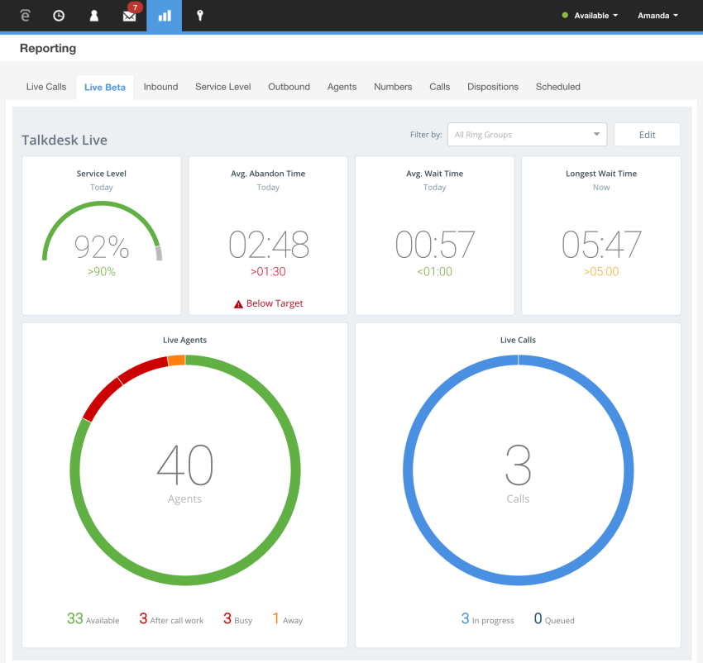
Task: Click the Service Level gauge arc
Action: pyautogui.click(x=102, y=204)
